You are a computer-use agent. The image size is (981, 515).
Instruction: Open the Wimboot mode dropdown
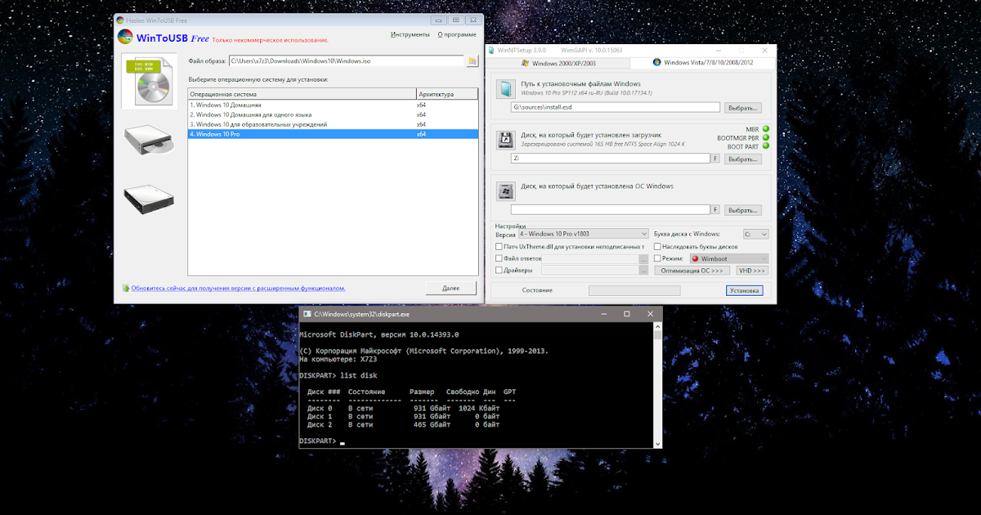(729, 258)
